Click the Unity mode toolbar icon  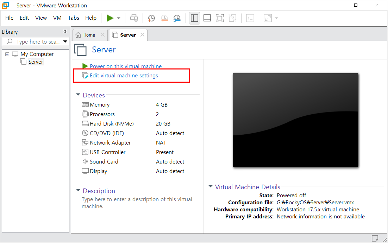(232, 18)
